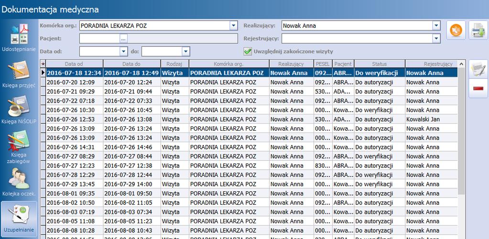Click the patient browse ellipsis button
This screenshot has width=489, height=239.
[123, 39]
